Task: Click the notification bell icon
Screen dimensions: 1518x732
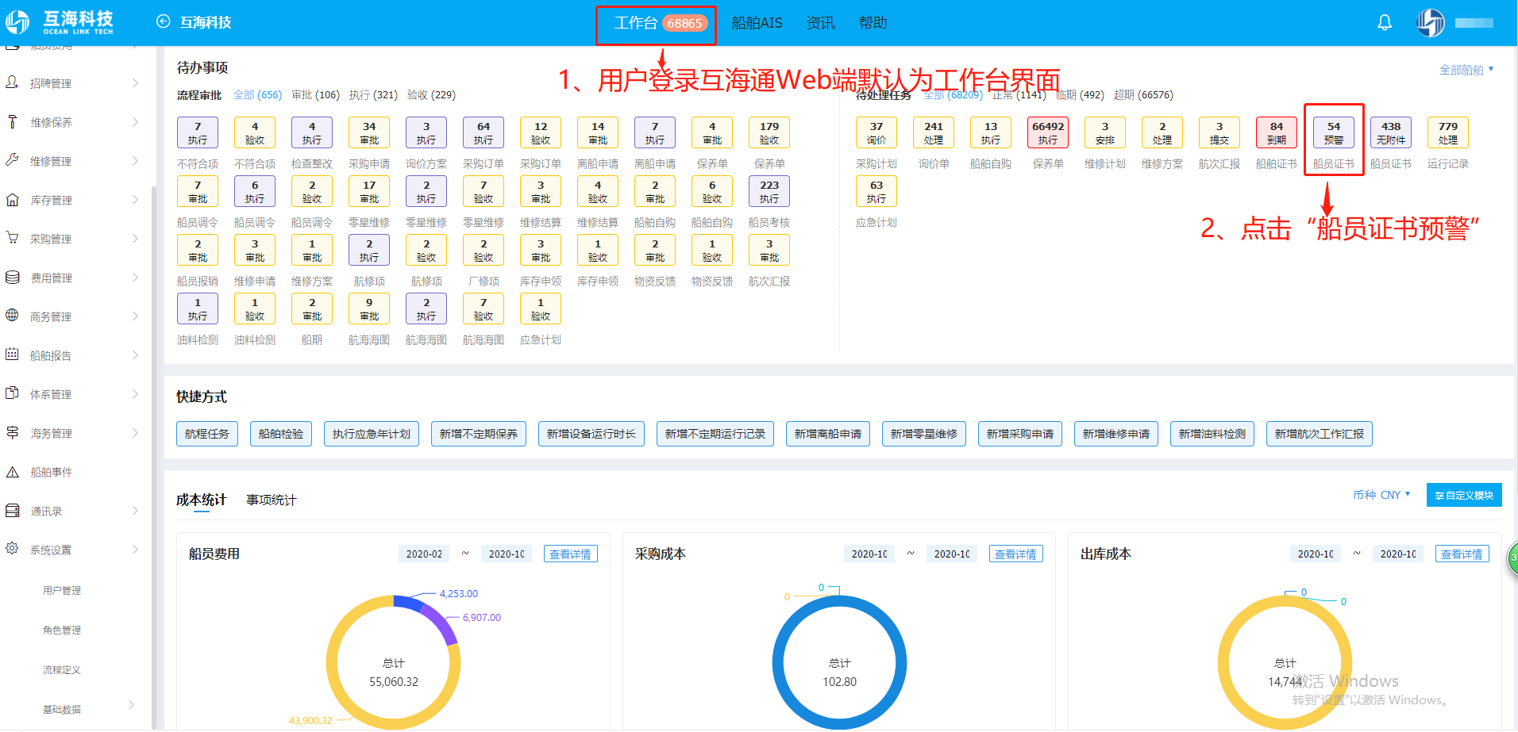Action: pos(1385,22)
